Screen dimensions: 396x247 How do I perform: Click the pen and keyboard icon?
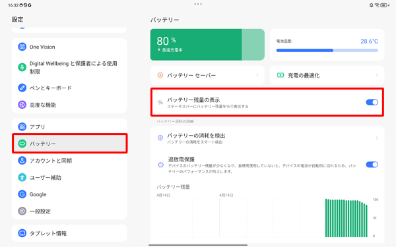pos(22,88)
